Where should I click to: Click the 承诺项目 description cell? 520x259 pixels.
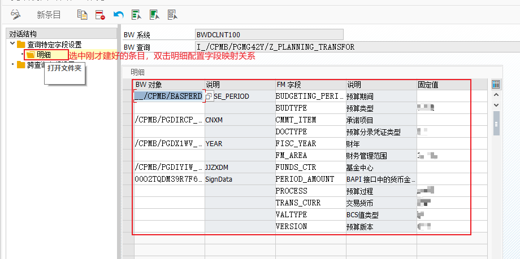pyautogui.click(x=382, y=120)
